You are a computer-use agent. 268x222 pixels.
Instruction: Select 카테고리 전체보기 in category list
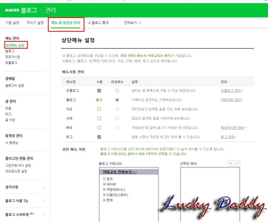click(120, 172)
